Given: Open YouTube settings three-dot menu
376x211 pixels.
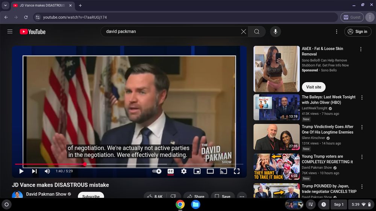Looking at the screenshot, I should point(337,32).
